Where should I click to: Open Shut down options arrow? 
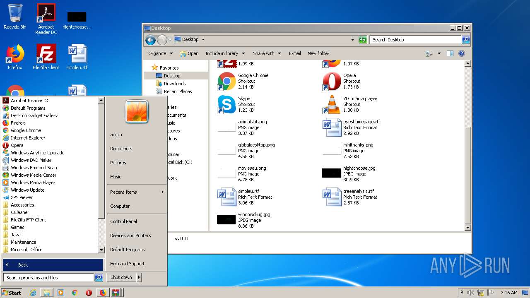pyautogui.click(x=139, y=277)
